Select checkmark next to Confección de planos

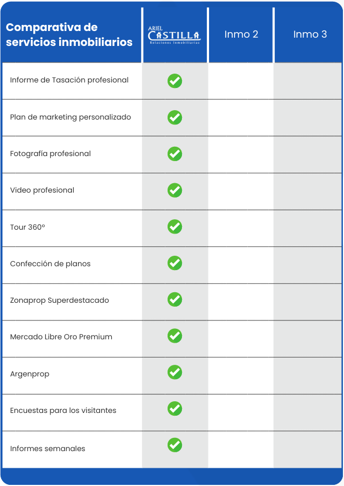[x=175, y=263]
